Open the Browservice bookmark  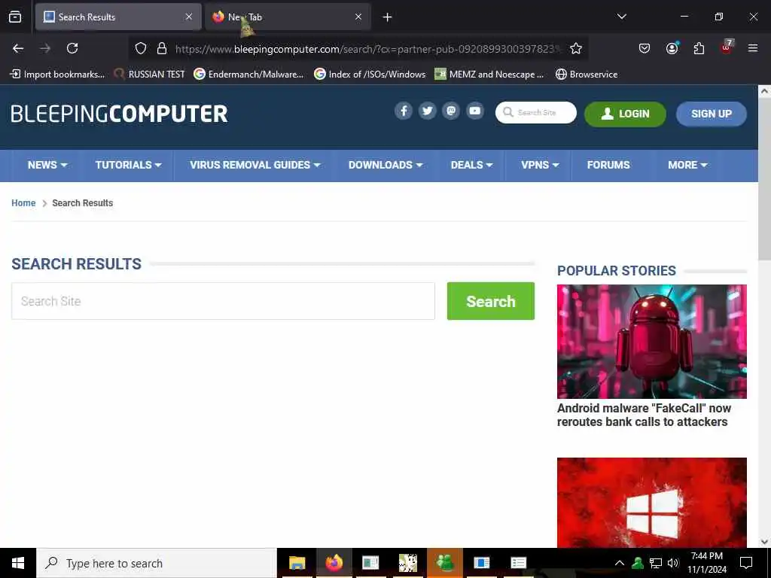point(587,75)
